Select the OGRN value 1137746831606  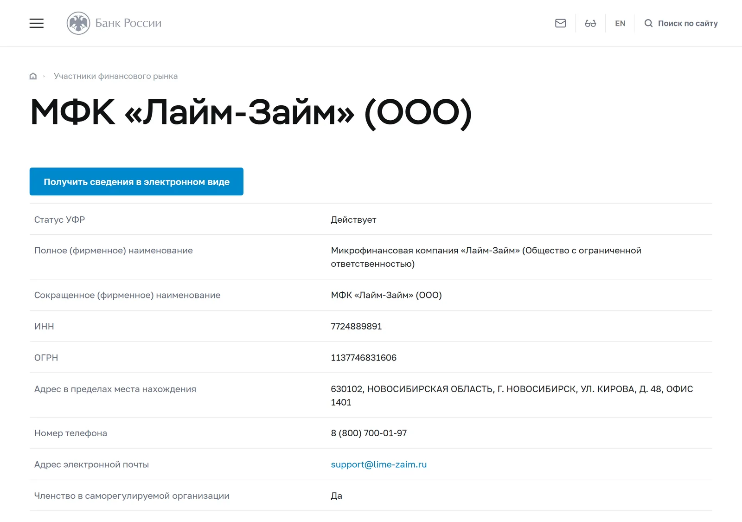[x=364, y=358]
